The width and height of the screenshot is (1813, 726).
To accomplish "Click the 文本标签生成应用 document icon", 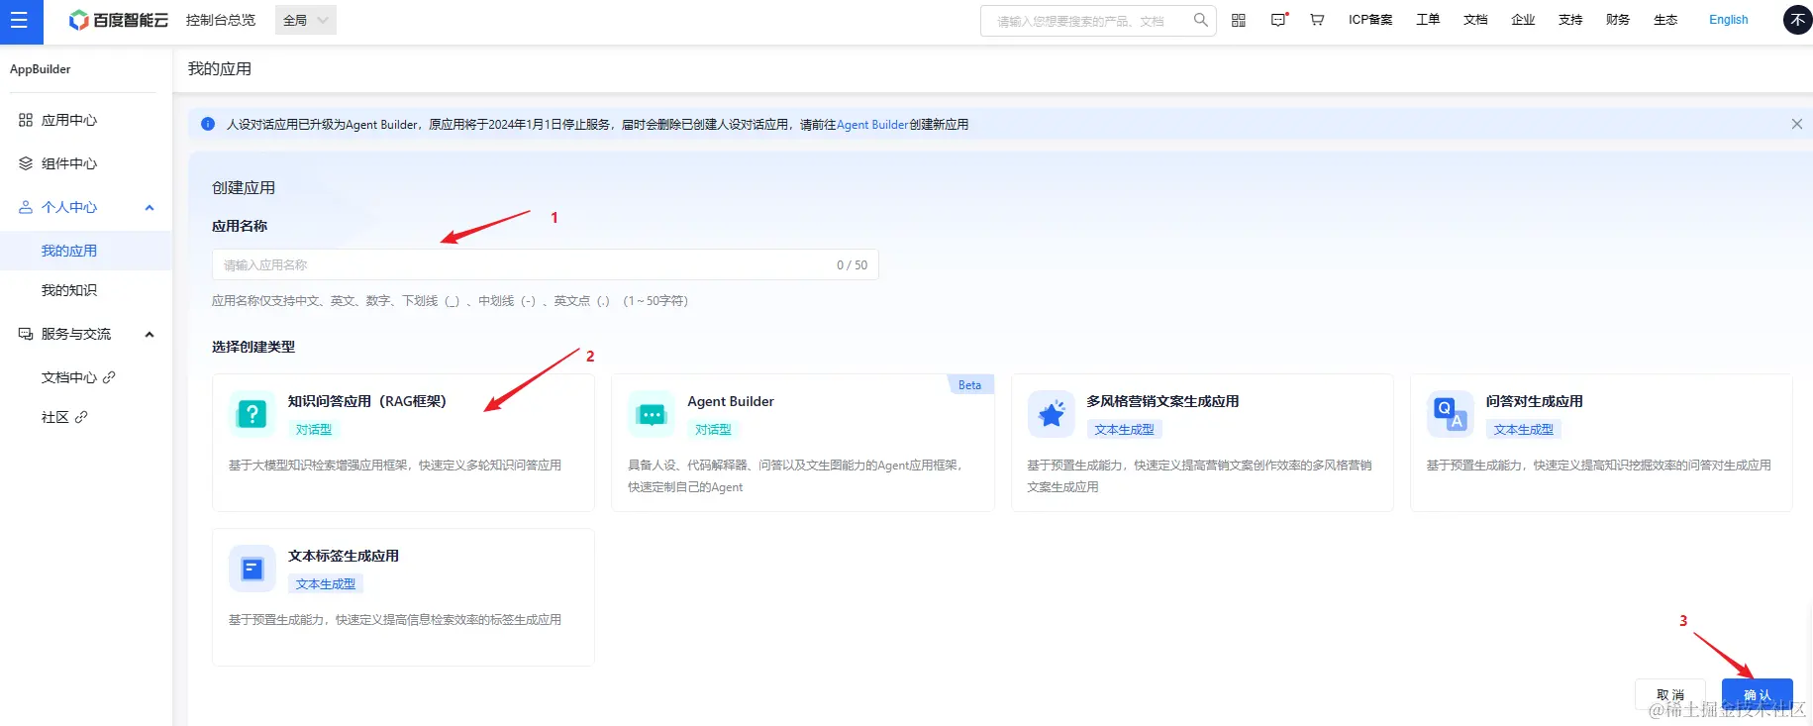I will tap(252, 569).
